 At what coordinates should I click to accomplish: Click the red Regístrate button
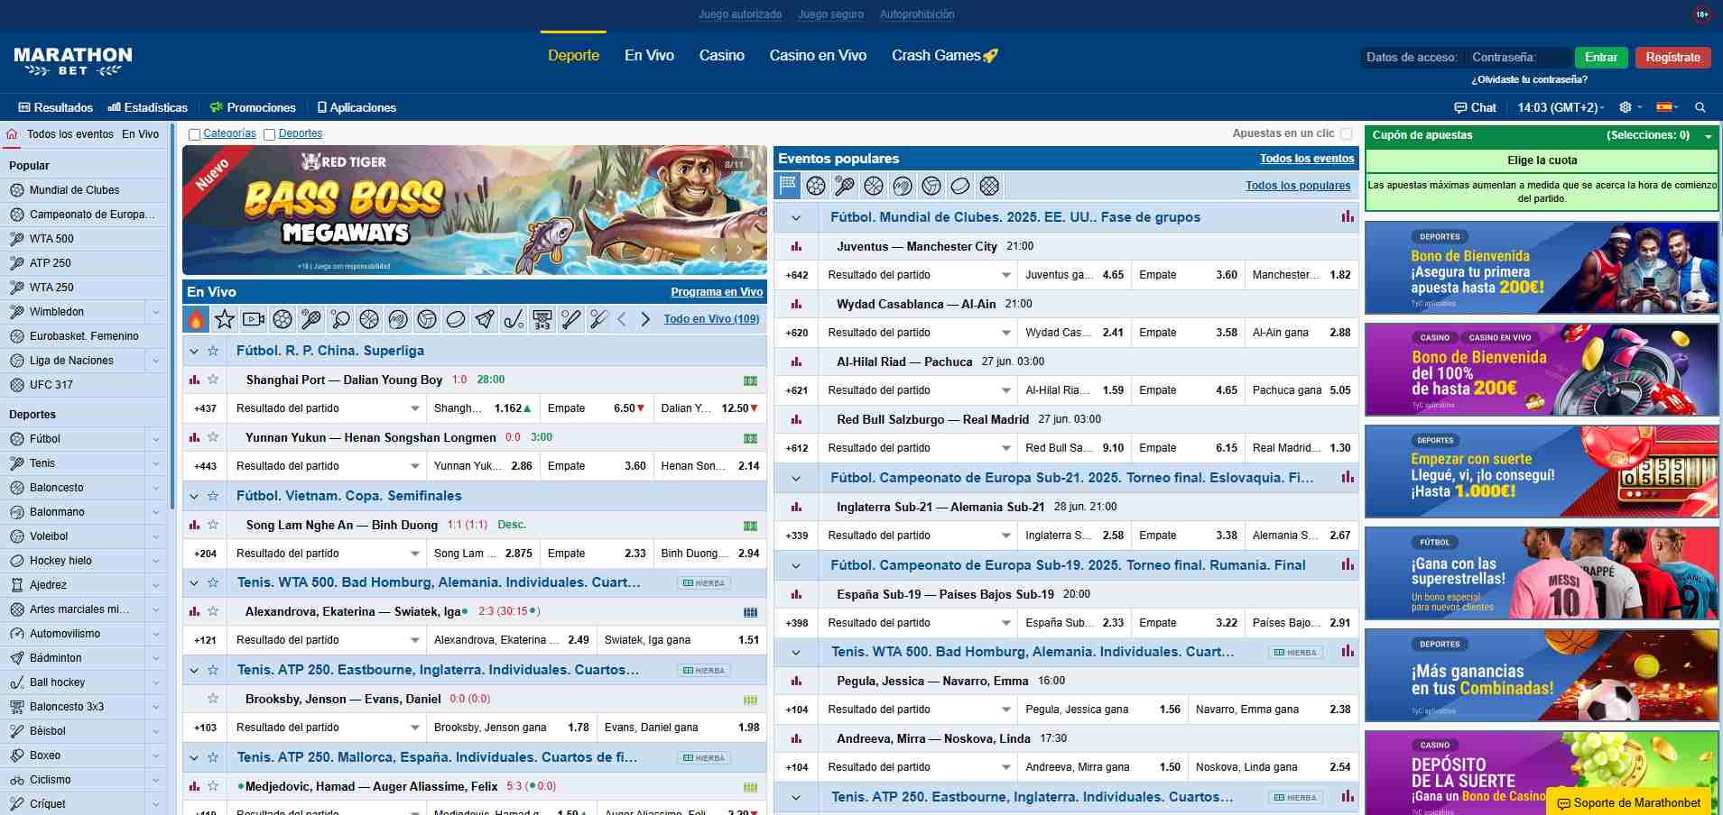(1672, 57)
